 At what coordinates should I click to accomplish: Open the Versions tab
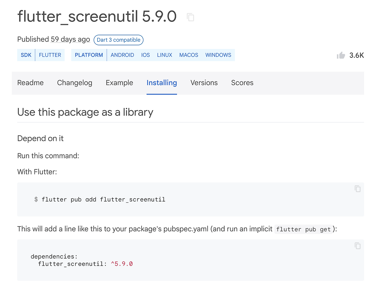pyautogui.click(x=204, y=83)
